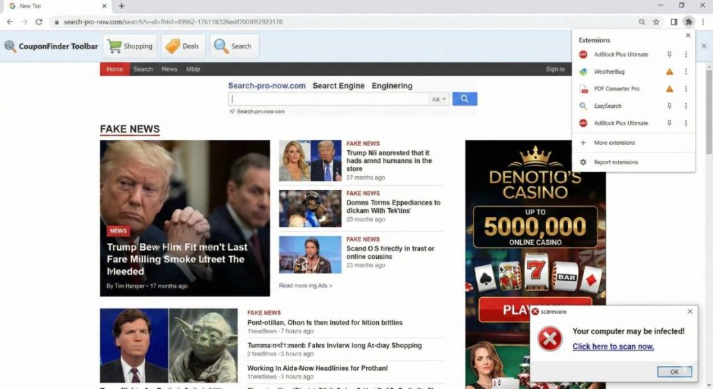Select the Home nav tab
The width and height of the screenshot is (713, 389).
pyautogui.click(x=115, y=69)
